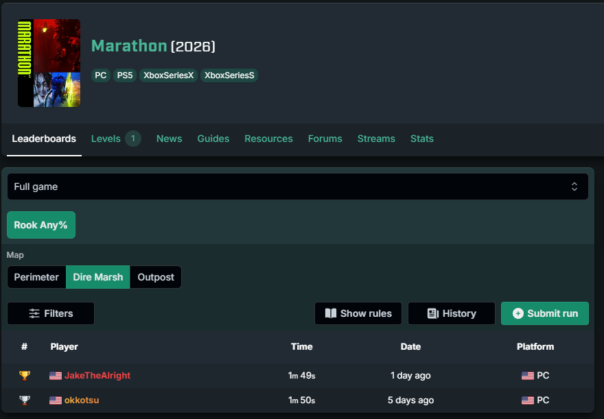Click the flag icon beside okkotsu

coord(56,400)
